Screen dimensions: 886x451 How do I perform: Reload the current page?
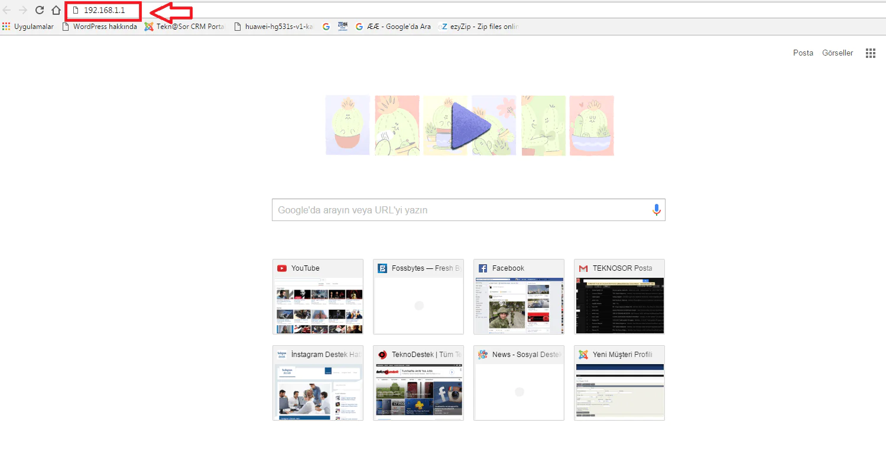tap(40, 10)
